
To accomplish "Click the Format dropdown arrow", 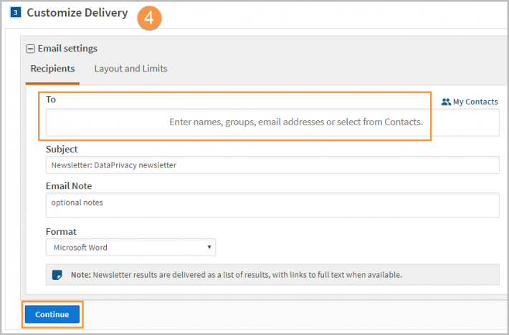I will [x=209, y=247].
